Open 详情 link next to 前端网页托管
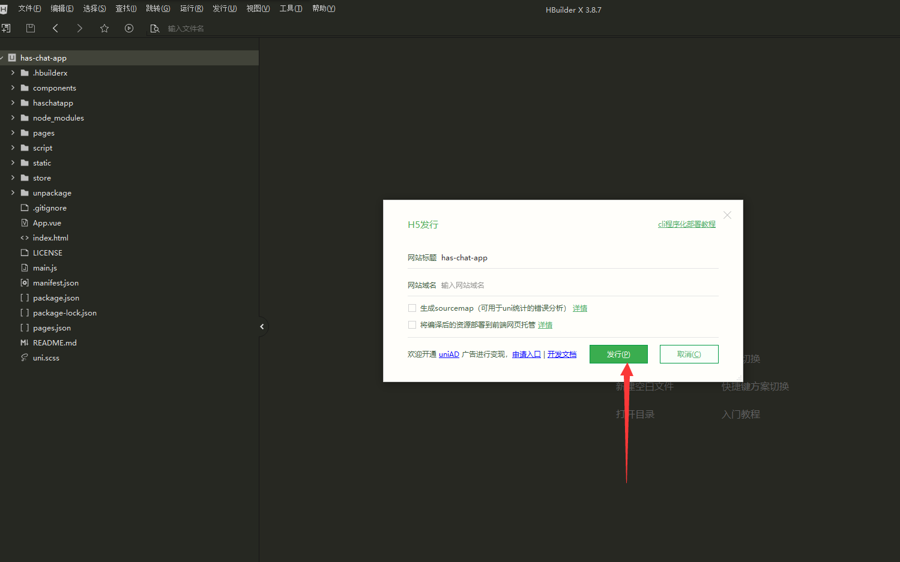The height and width of the screenshot is (562, 900). click(545, 325)
